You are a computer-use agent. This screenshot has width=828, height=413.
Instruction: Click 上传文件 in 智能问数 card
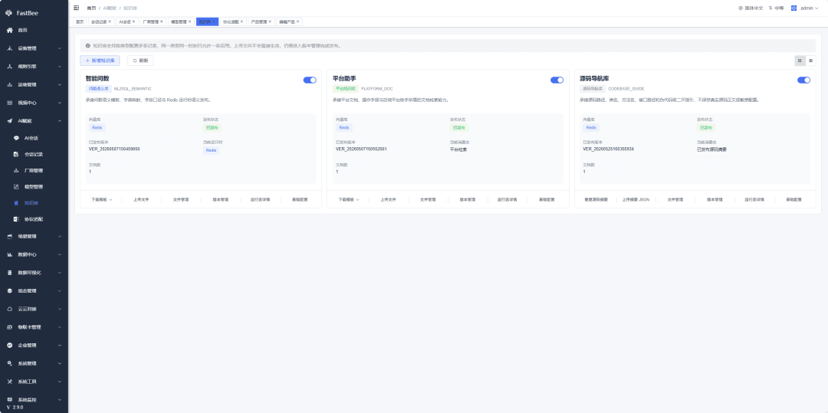pyautogui.click(x=141, y=200)
